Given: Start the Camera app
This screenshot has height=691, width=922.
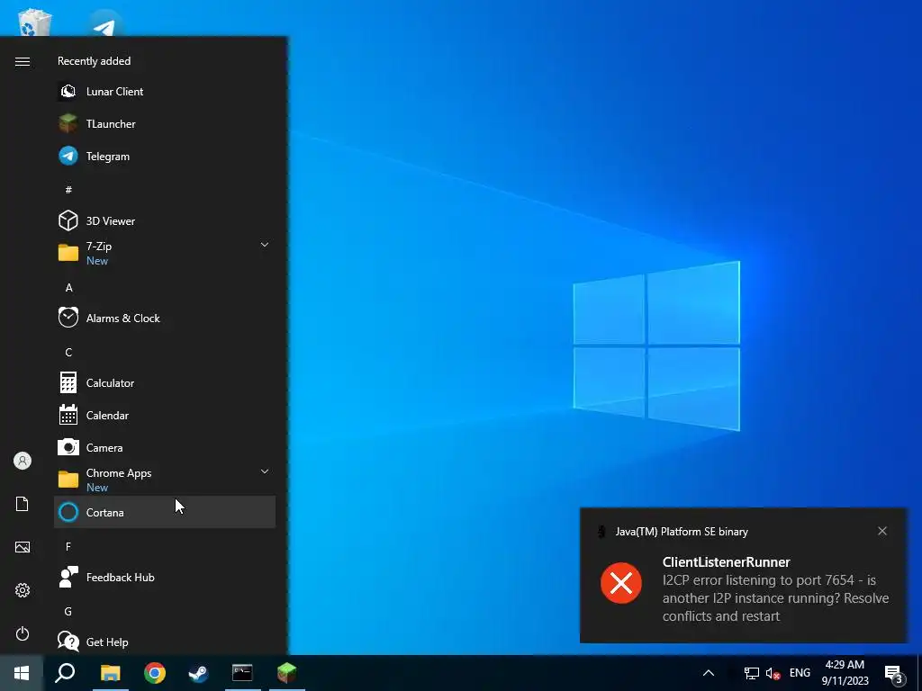Looking at the screenshot, I should (x=165, y=448).
